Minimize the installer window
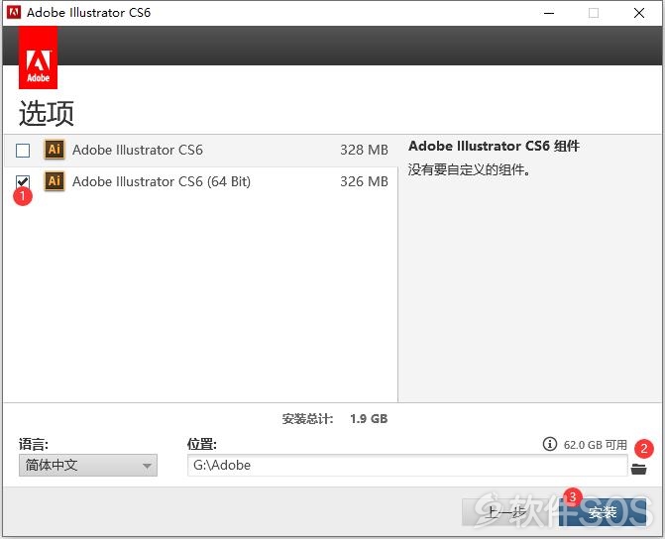This screenshot has width=665, height=539. click(549, 13)
